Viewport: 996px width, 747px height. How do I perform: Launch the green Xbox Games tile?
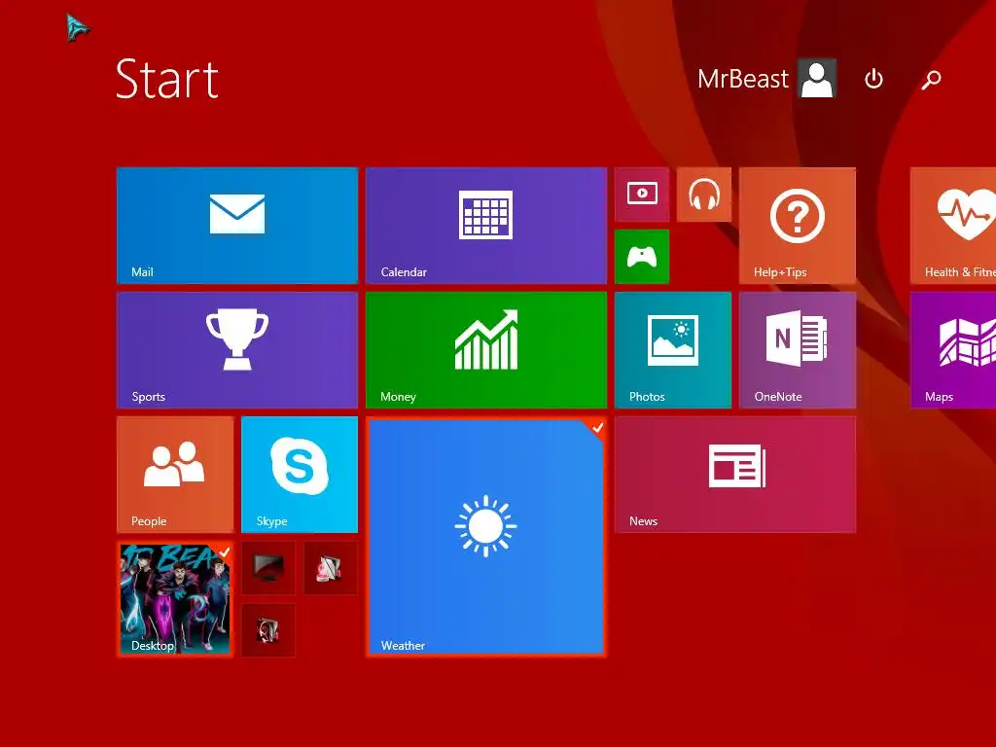tap(642, 257)
